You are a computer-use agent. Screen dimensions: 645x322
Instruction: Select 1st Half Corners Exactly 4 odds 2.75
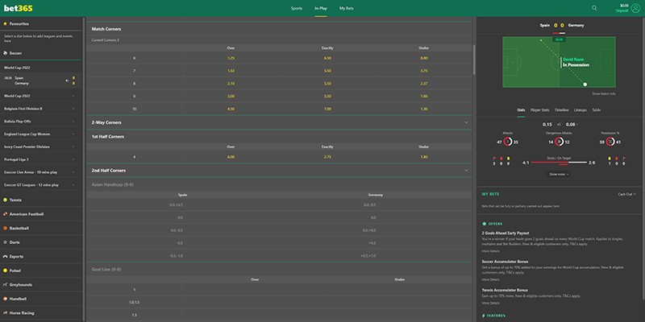coord(327,157)
